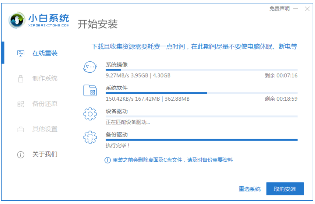Image resolution: width=315 pixels, height=204 pixels.
Task: Click the 备份驱动 gear icon
Action: [x=90, y=137]
